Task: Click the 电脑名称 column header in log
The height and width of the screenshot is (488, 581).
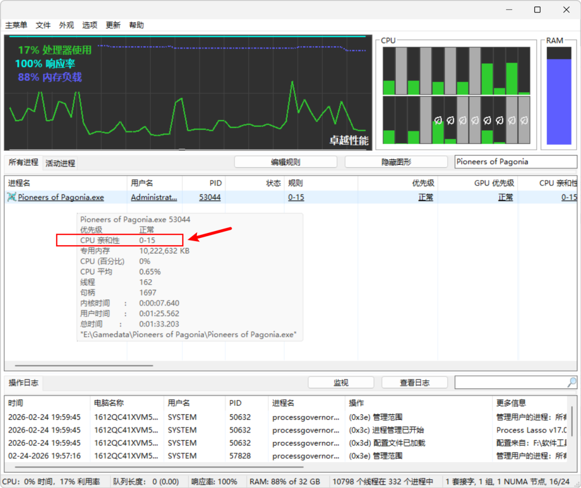Action: (x=127, y=403)
